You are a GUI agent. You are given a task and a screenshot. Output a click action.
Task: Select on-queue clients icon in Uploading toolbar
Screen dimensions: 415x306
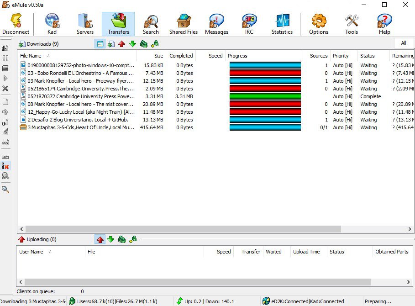122,240
